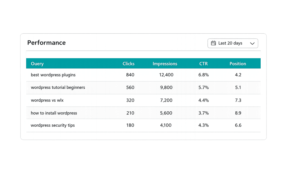Click the 4,100 impressions cell
Viewport: 287px width, 172px height.
click(166, 126)
